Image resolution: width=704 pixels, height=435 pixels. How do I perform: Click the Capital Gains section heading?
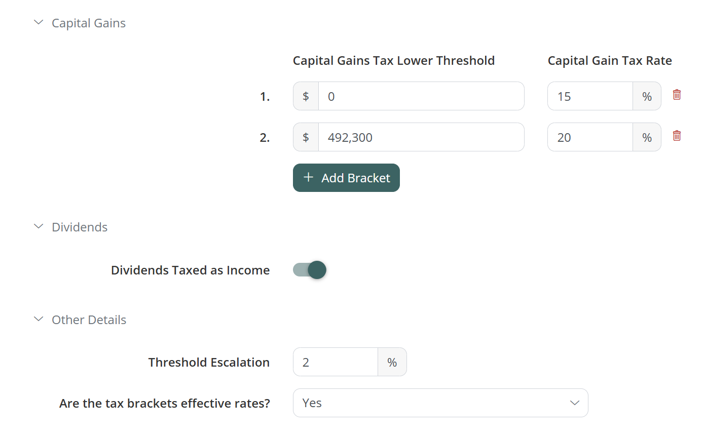pyautogui.click(x=89, y=23)
